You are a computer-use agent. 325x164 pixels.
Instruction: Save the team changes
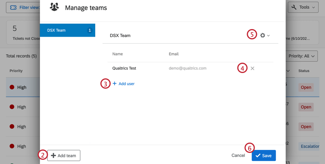(x=263, y=156)
